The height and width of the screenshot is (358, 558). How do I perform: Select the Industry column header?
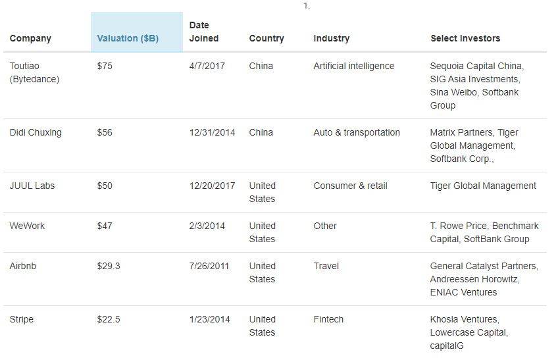pos(332,38)
